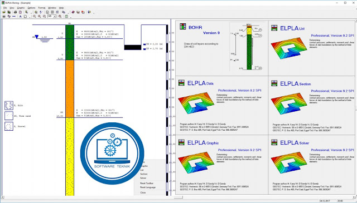
Task: Click the BOHR title text
Action: (195, 27)
